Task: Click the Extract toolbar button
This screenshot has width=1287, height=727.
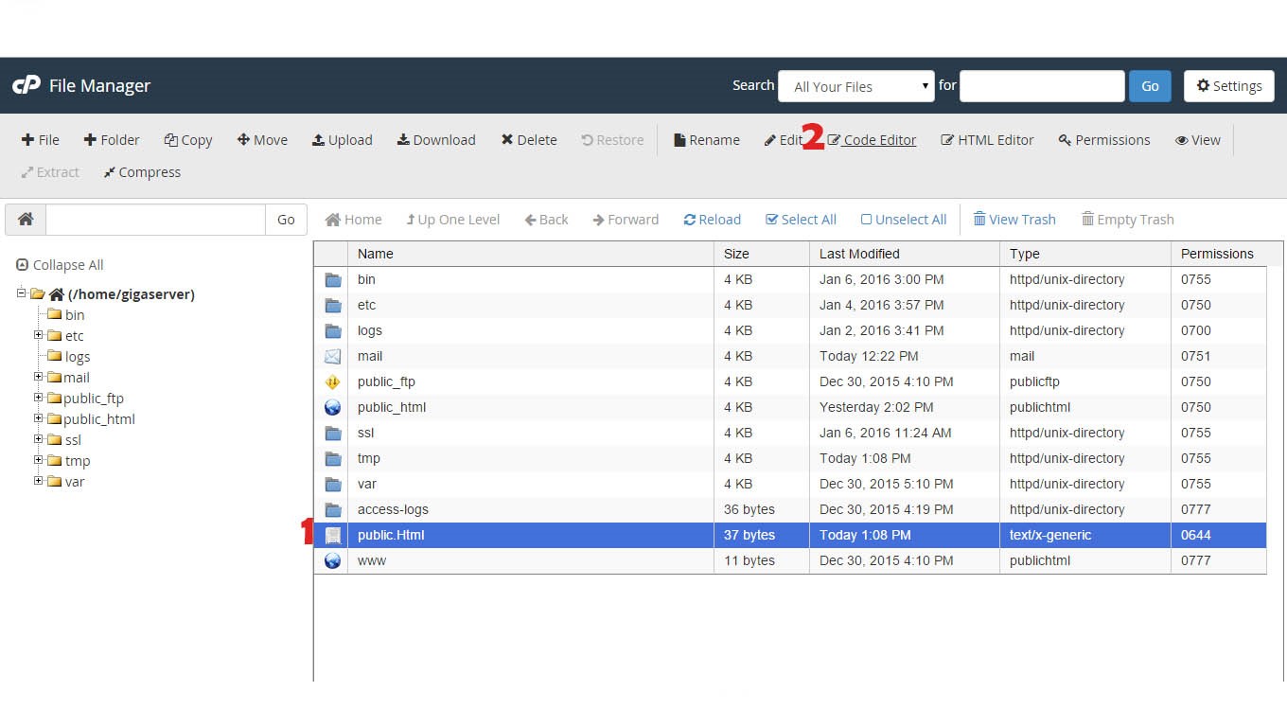Action: (50, 172)
